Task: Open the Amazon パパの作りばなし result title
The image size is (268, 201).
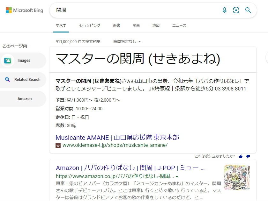Action: point(130,168)
